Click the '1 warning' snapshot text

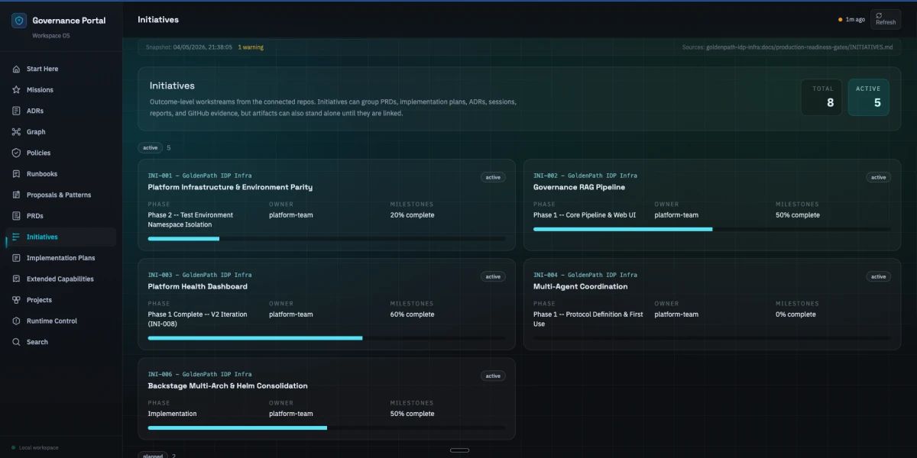(251, 47)
